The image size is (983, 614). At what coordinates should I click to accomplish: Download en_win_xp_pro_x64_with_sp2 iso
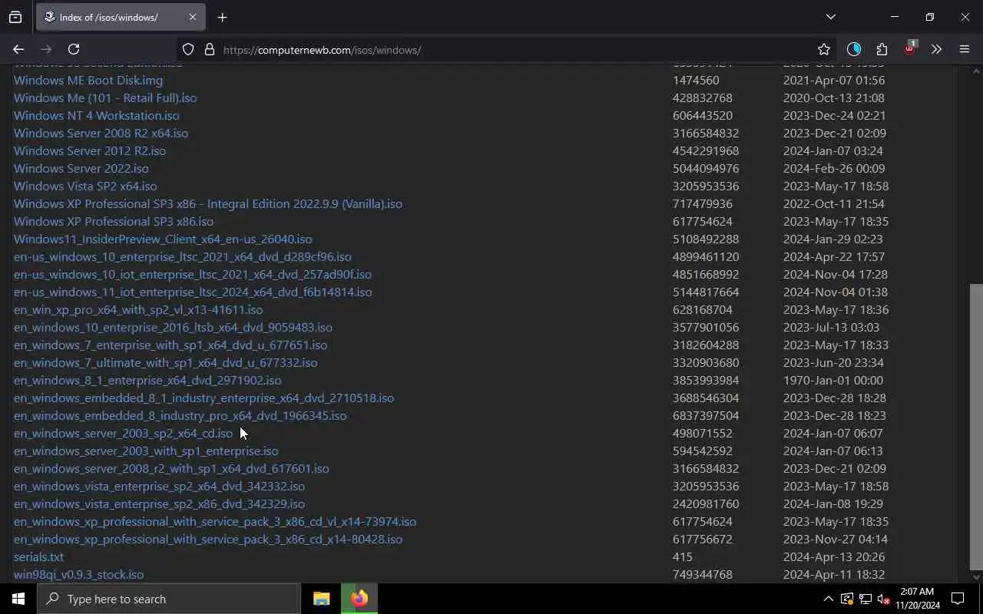point(138,309)
